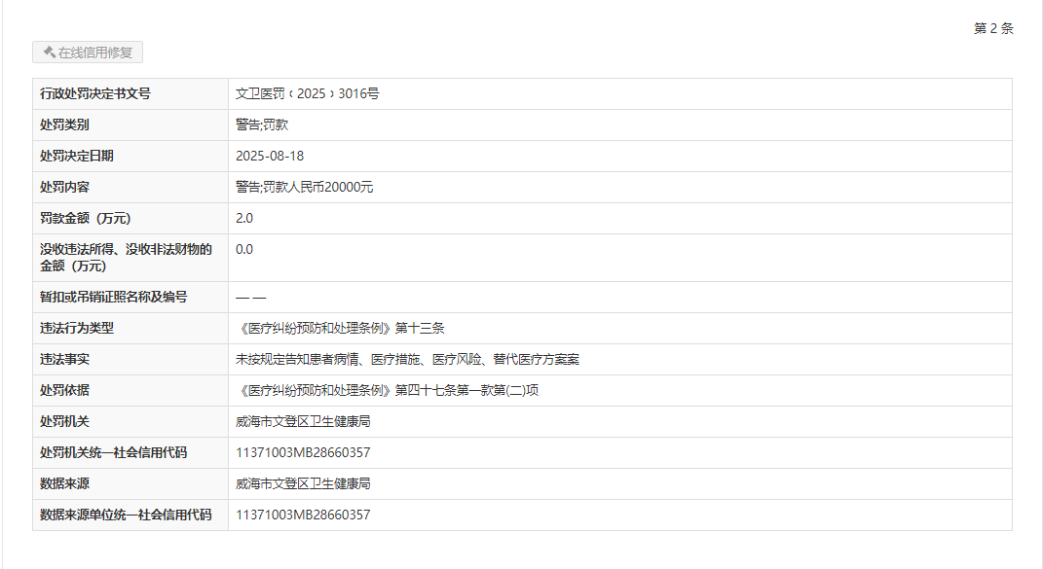Select the 警告;罚款人民币20000元 penalty content
Viewport: 1043px width, 569px height.
coord(304,187)
